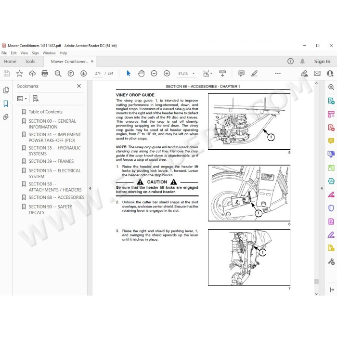Viewport: 337px width, 337px height.
Task: Open Export PDF tool in right pane
Action: coord(331,101)
